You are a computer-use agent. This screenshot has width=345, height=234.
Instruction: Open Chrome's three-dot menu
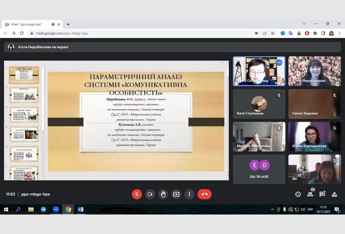click(x=339, y=33)
